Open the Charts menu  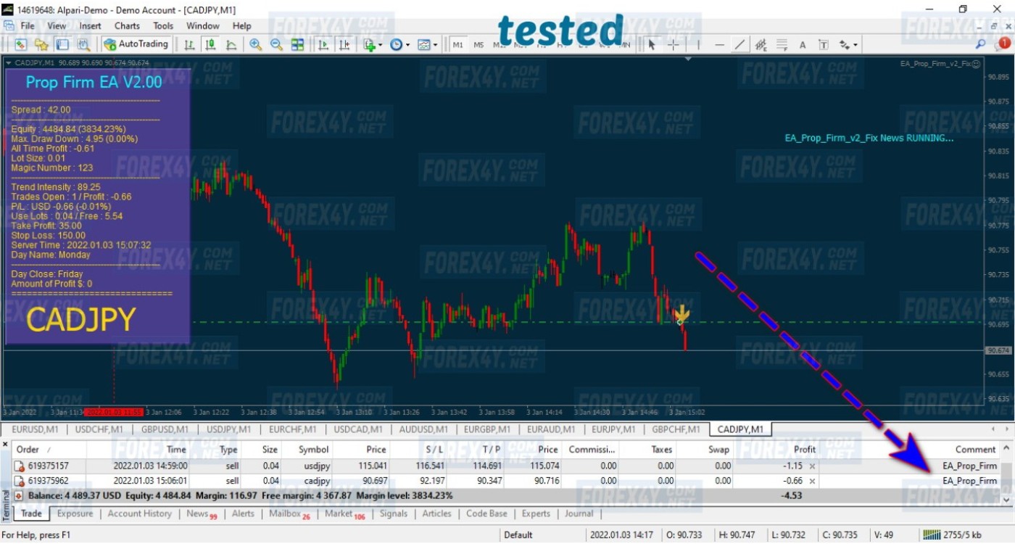point(127,25)
